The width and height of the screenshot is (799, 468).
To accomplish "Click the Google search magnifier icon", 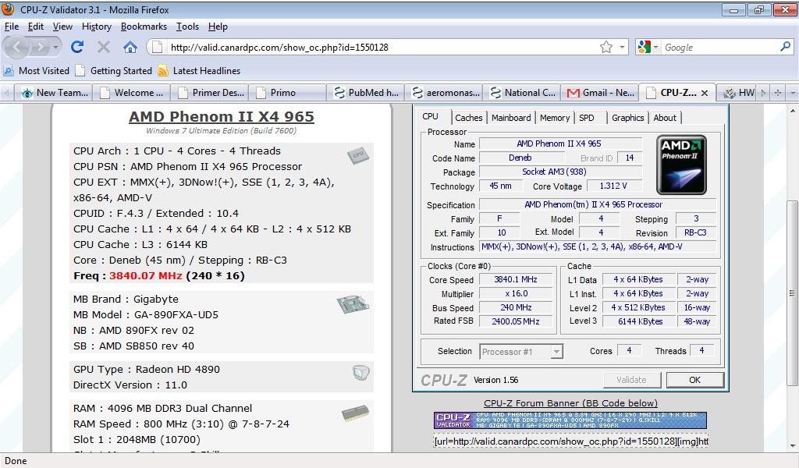I will [785, 47].
